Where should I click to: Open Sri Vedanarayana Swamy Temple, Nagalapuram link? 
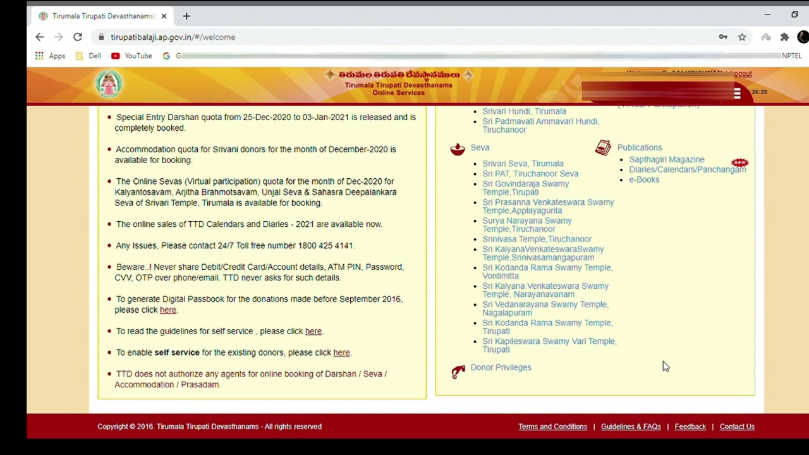545,308
